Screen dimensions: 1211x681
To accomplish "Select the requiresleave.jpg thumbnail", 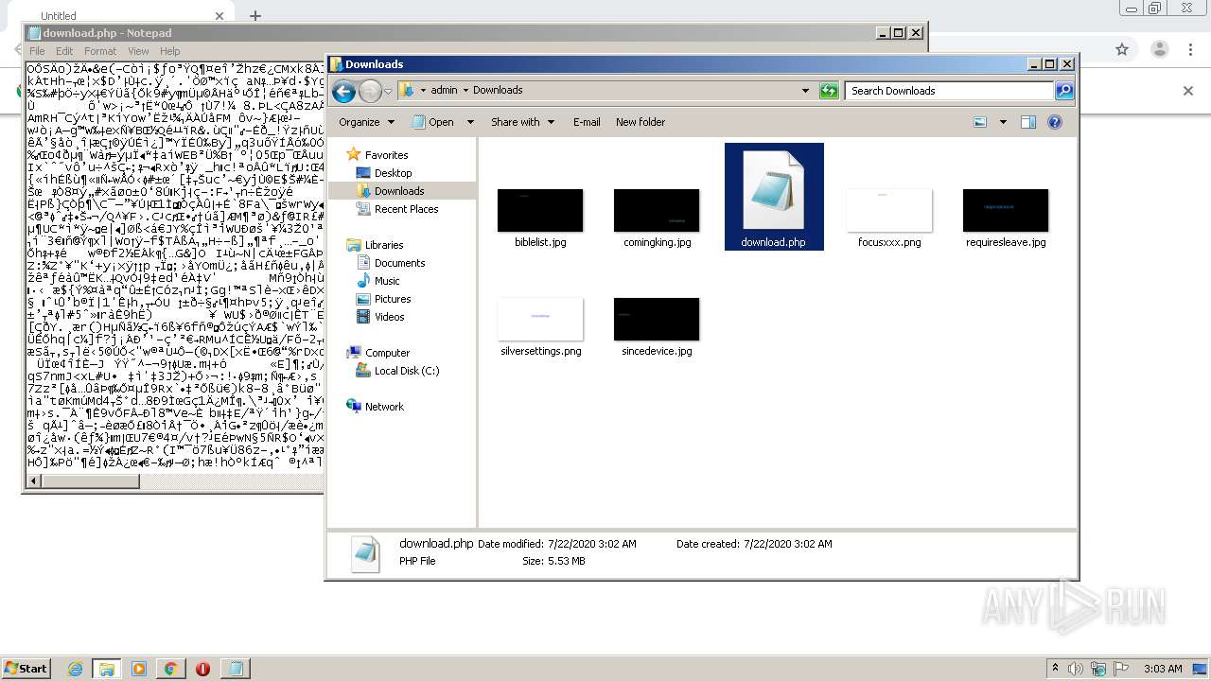I will coord(1006,211).
